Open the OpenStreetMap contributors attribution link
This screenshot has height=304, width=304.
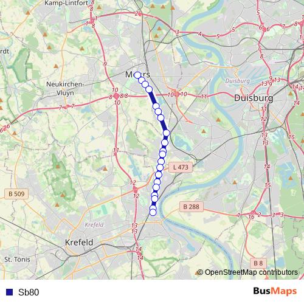247,272
